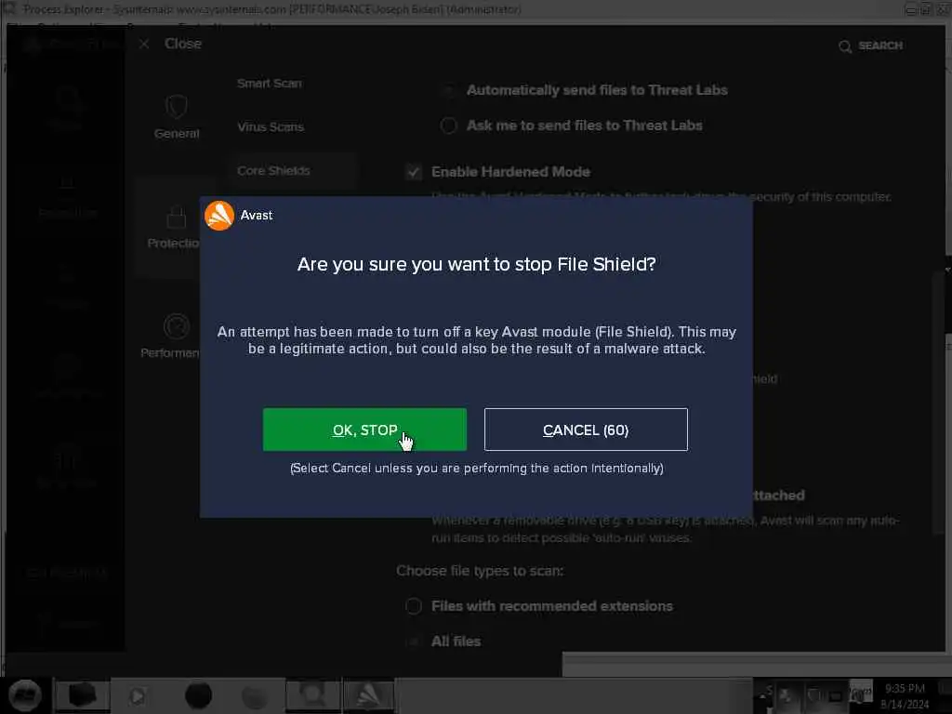Select Ask me to send files radio
The height and width of the screenshot is (714, 952).
449,126
